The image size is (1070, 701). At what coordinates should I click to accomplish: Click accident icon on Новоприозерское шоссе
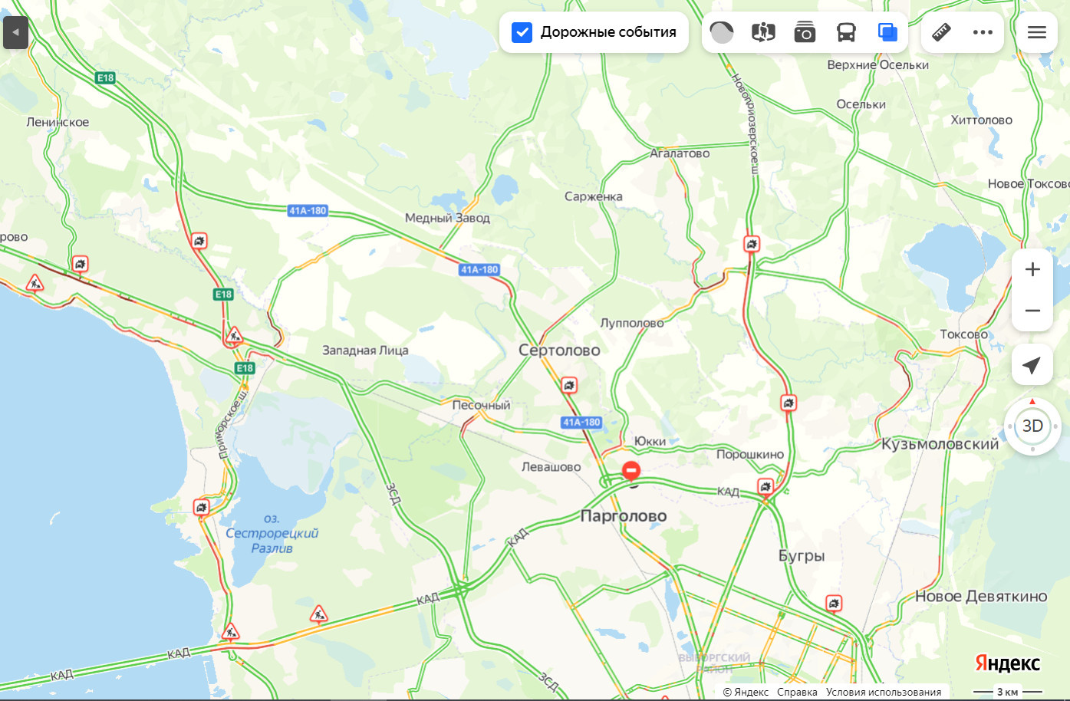tap(752, 244)
